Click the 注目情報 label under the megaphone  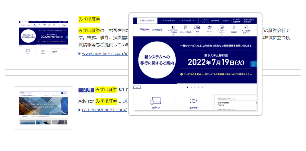click(193, 108)
